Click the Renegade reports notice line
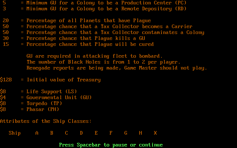The image size is (237, 148). (117, 68)
